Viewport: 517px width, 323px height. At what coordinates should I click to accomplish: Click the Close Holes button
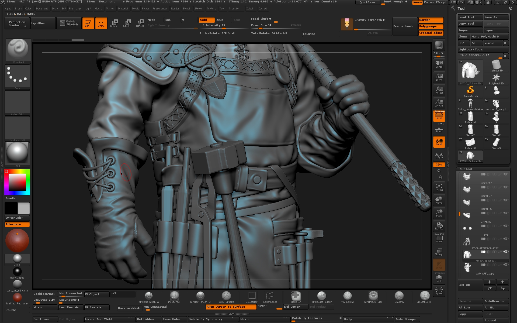point(174,319)
